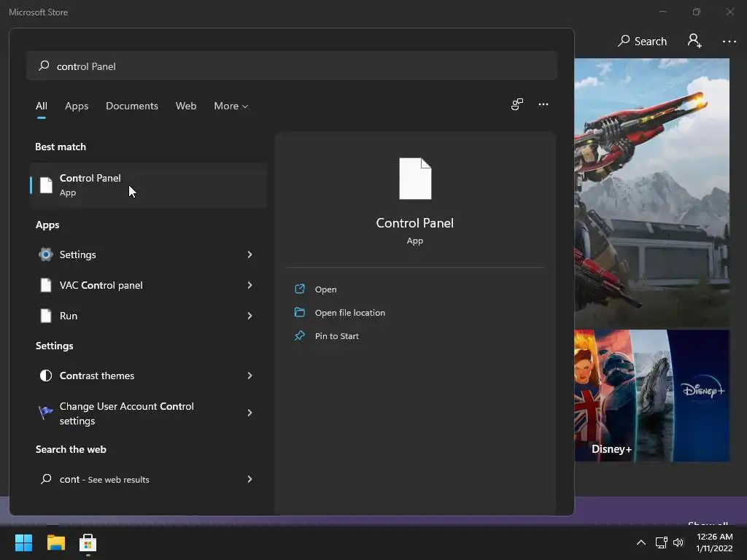Screen dimensions: 747x560
Task: Click Open file location in preview pane
Action: click(x=349, y=313)
